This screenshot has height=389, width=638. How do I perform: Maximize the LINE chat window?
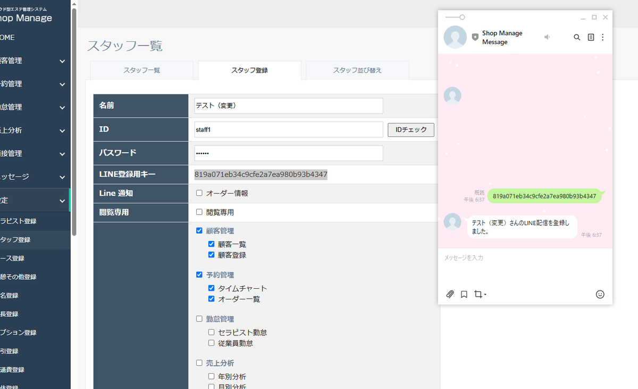[x=594, y=18]
